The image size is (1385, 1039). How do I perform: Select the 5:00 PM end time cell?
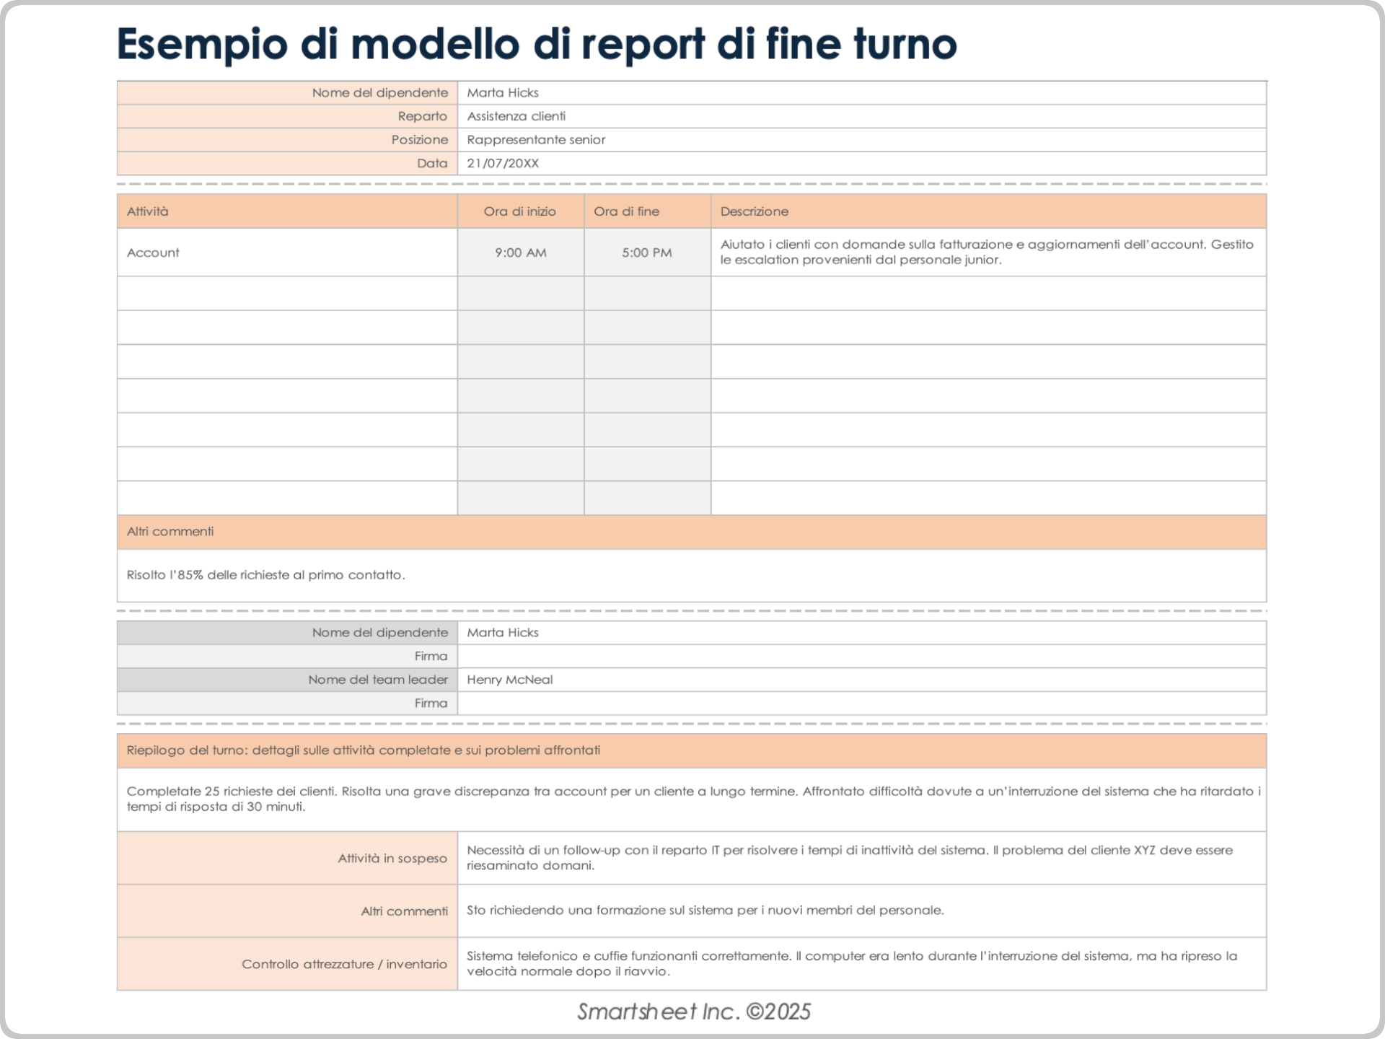(646, 253)
